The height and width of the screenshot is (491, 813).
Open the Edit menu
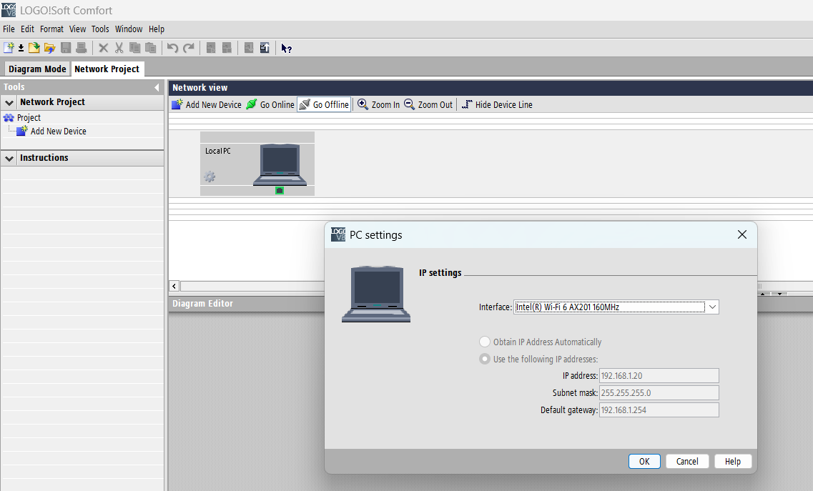coord(27,29)
